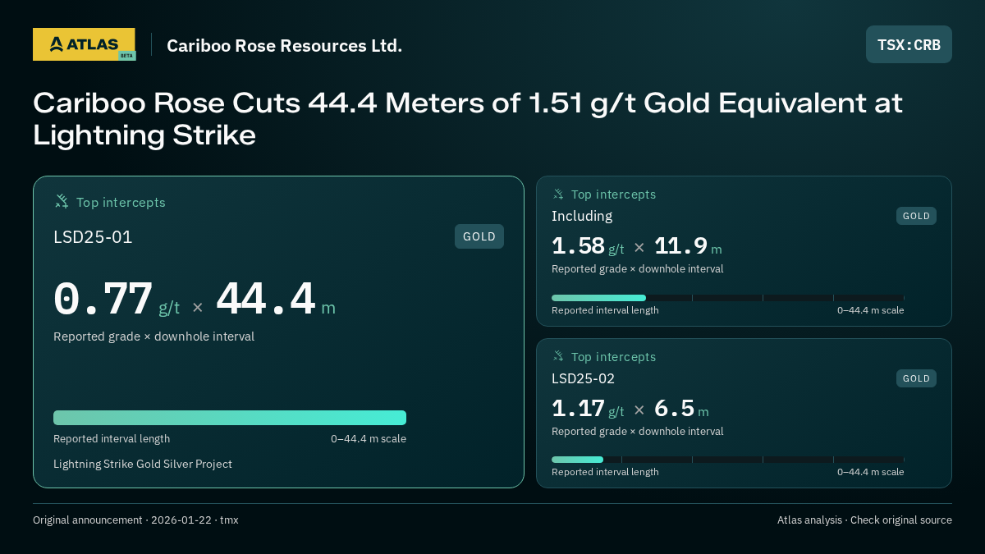This screenshot has height=554, width=985.
Task: Click the Including card interval length bar
Action: pyautogui.click(x=728, y=298)
